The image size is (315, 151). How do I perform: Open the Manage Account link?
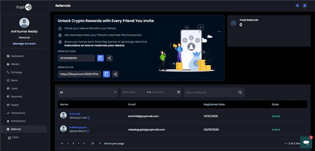24,44
